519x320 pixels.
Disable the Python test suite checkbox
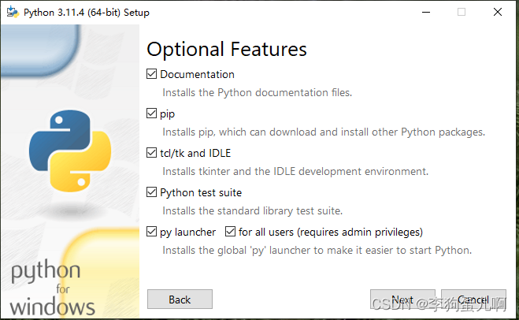[x=151, y=192]
